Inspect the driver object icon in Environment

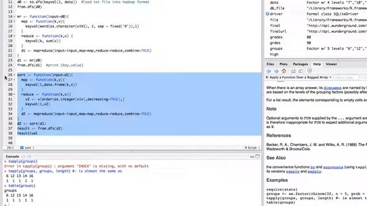tap(267, 14)
